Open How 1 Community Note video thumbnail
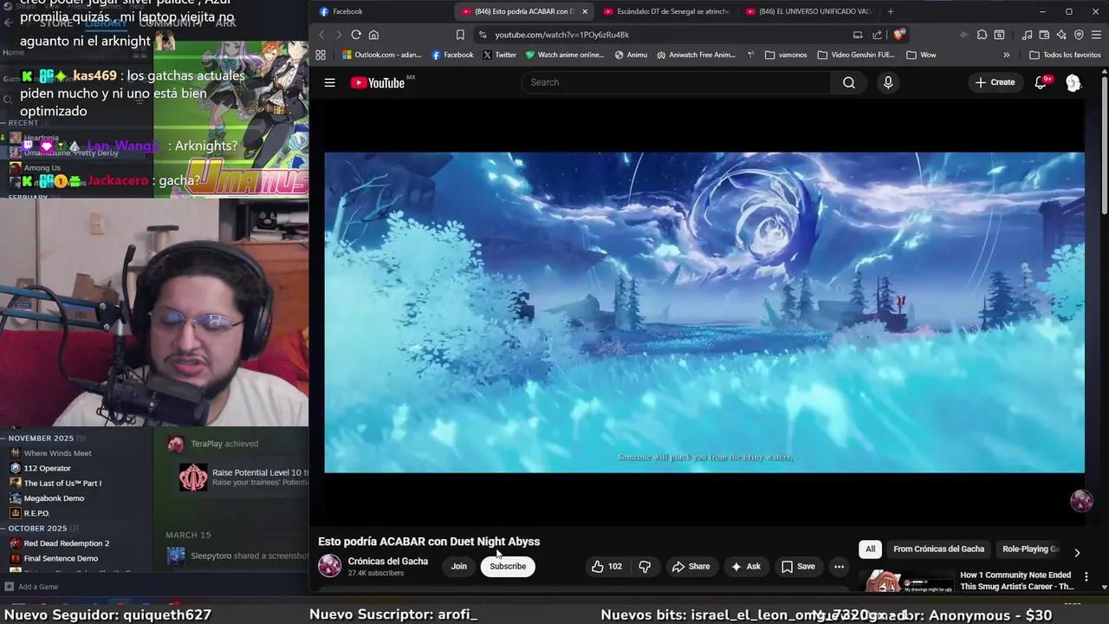This screenshot has width=1109, height=624. (x=905, y=580)
